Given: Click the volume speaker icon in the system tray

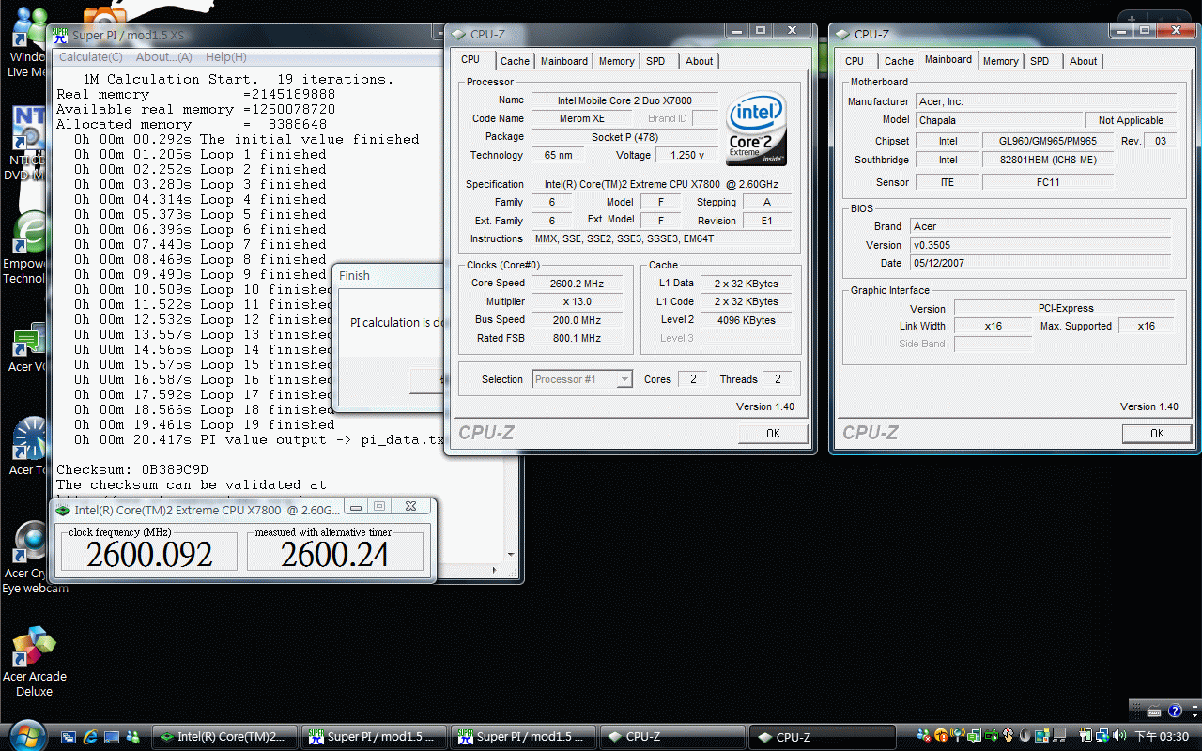Looking at the screenshot, I should pyautogui.click(x=1119, y=737).
